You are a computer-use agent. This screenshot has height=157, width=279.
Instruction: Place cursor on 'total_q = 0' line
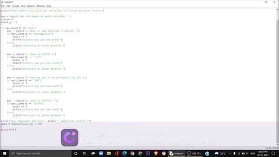point(9,22)
